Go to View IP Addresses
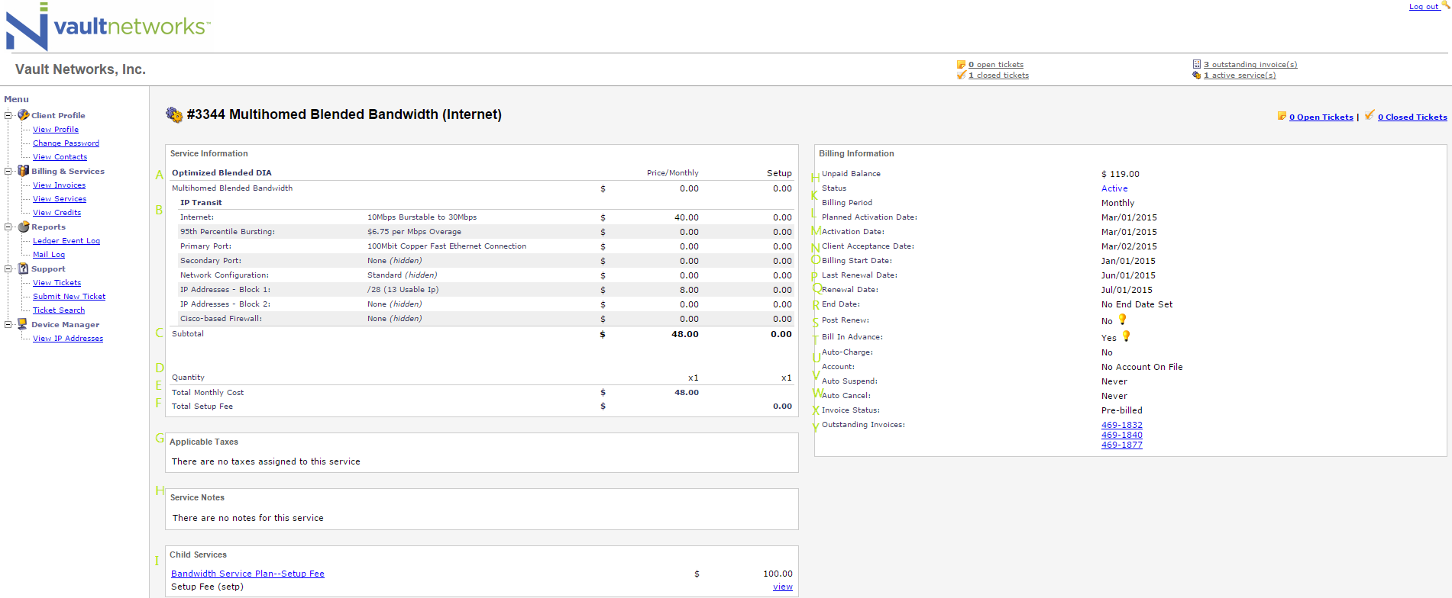1452x598 pixels. (67, 339)
